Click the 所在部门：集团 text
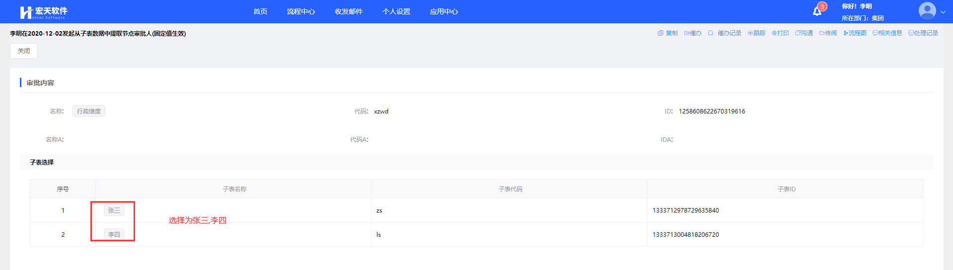This screenshot has height=270, width=953. coord(863,18)
